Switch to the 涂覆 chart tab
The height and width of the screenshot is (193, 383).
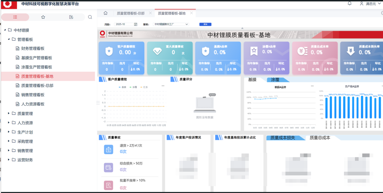pos(275,80)
